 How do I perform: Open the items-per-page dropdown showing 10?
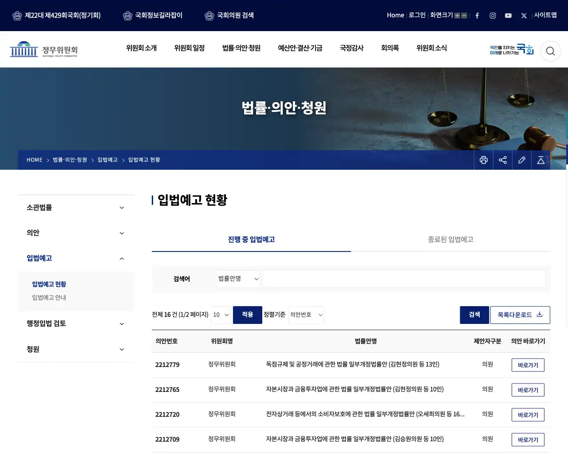click(221, 315)
